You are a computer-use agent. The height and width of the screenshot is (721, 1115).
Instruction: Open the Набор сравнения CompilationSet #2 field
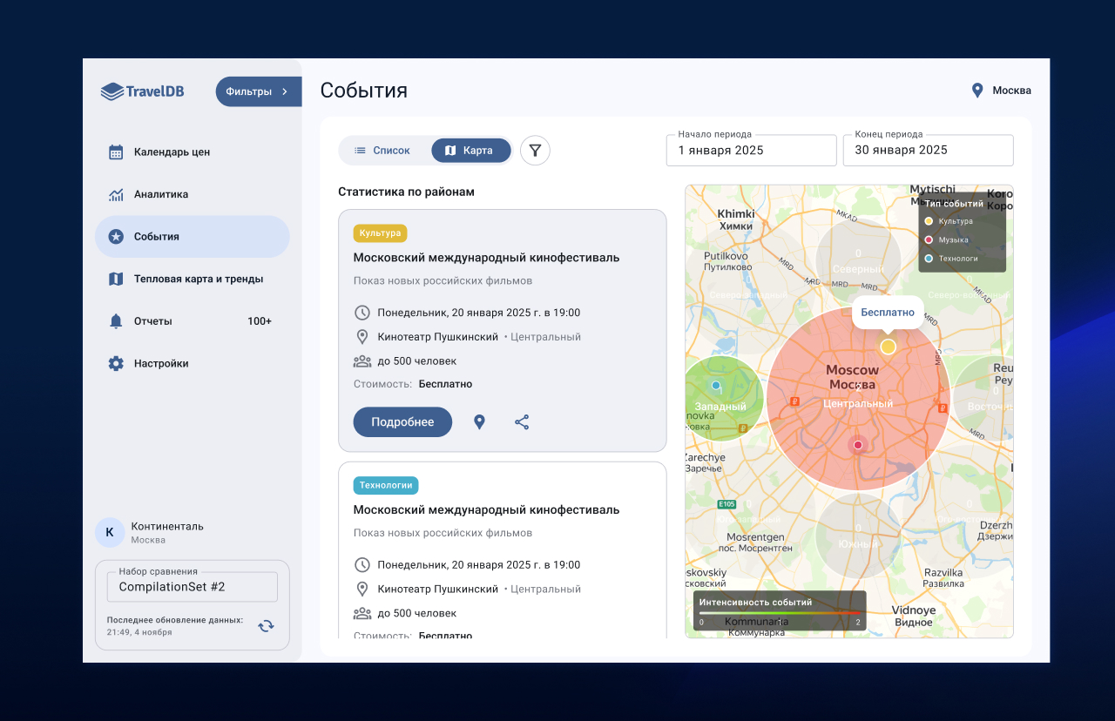click(193, 587)
